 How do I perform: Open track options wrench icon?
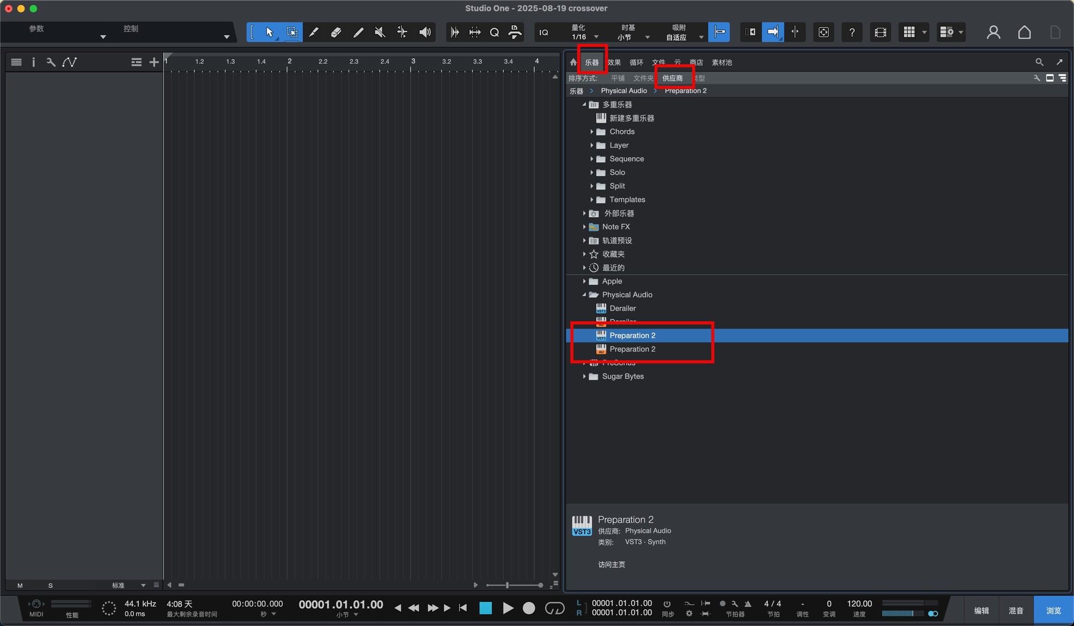click(x=51, y=62)
